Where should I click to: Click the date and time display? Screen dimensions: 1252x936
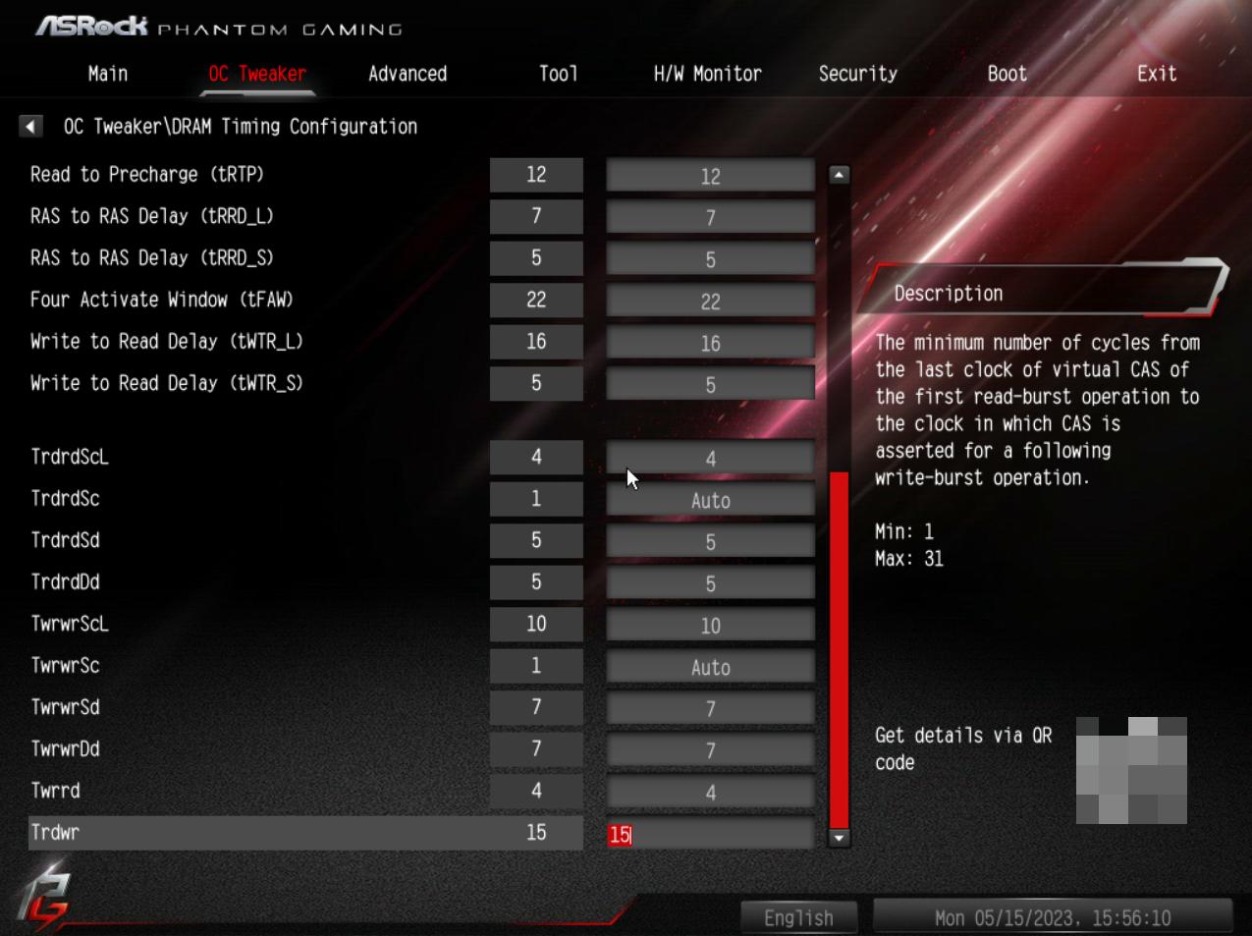[x=1052, y=917]
